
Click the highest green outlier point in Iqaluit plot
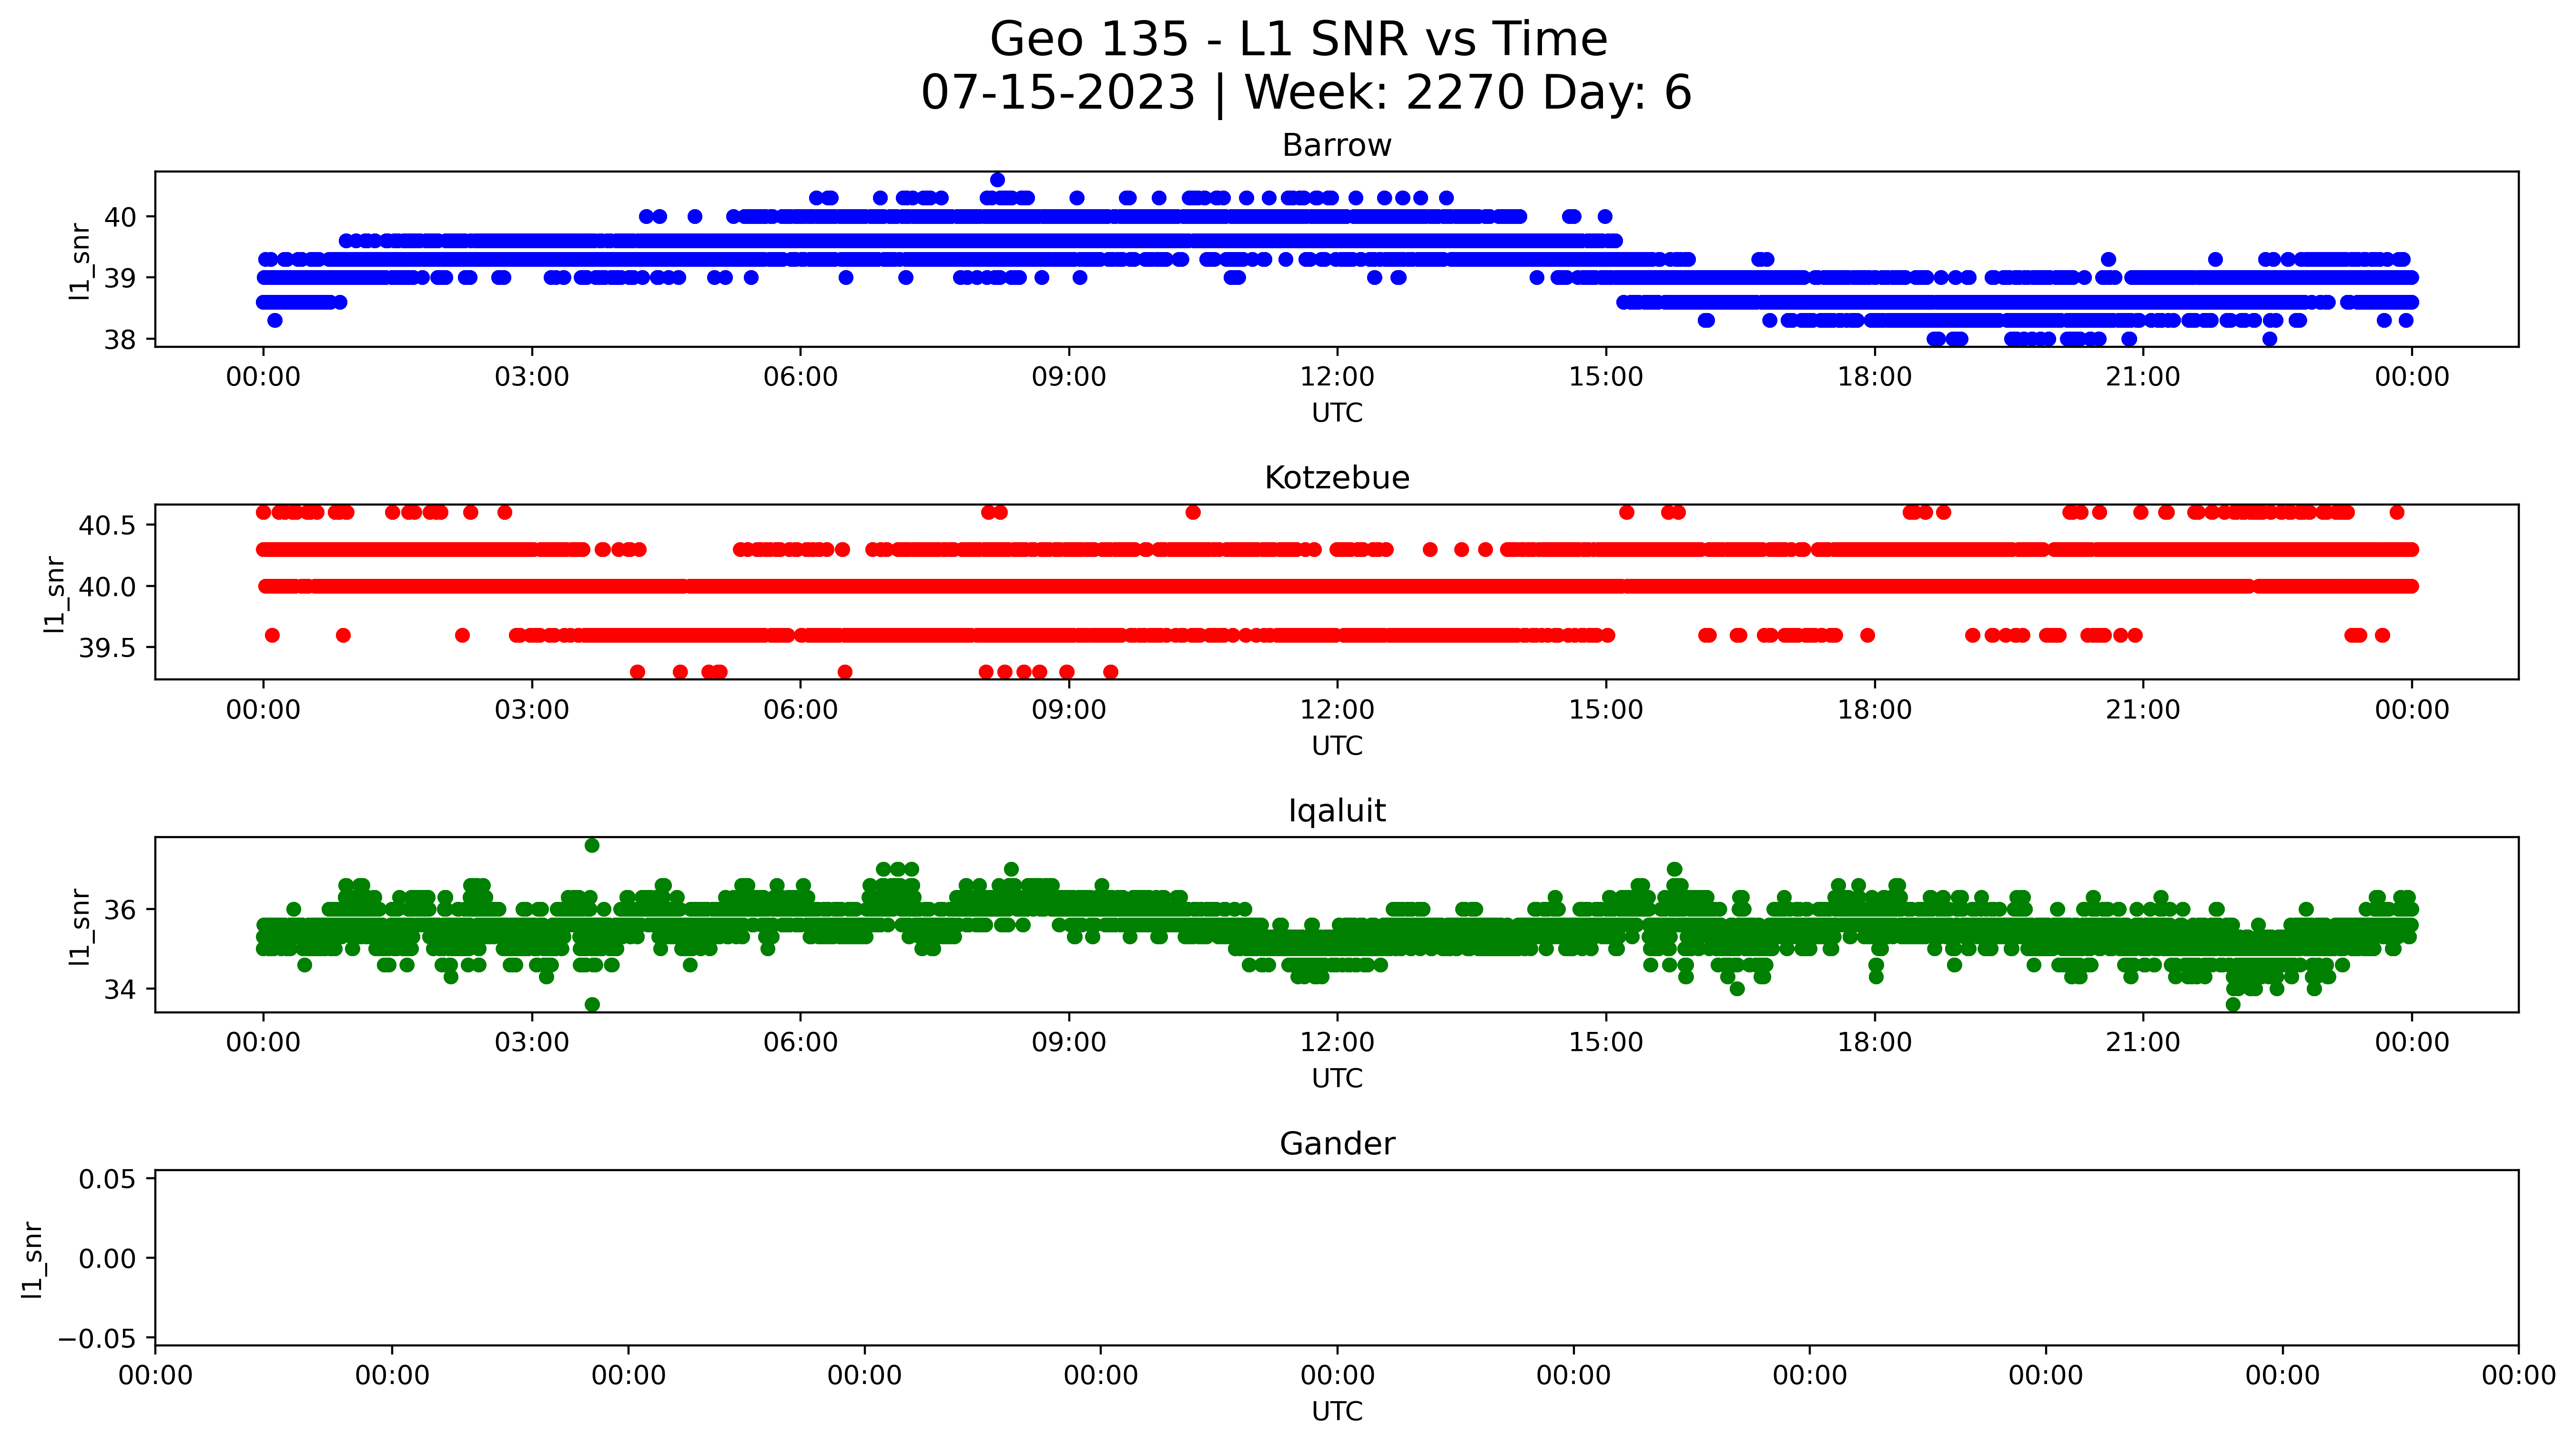click(592, 845)
